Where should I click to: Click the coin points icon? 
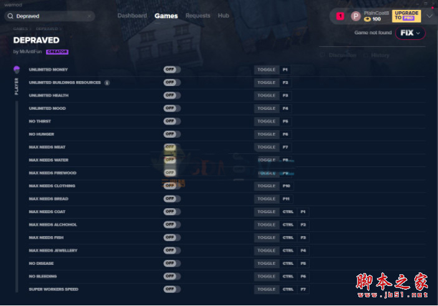coord(368,19)
